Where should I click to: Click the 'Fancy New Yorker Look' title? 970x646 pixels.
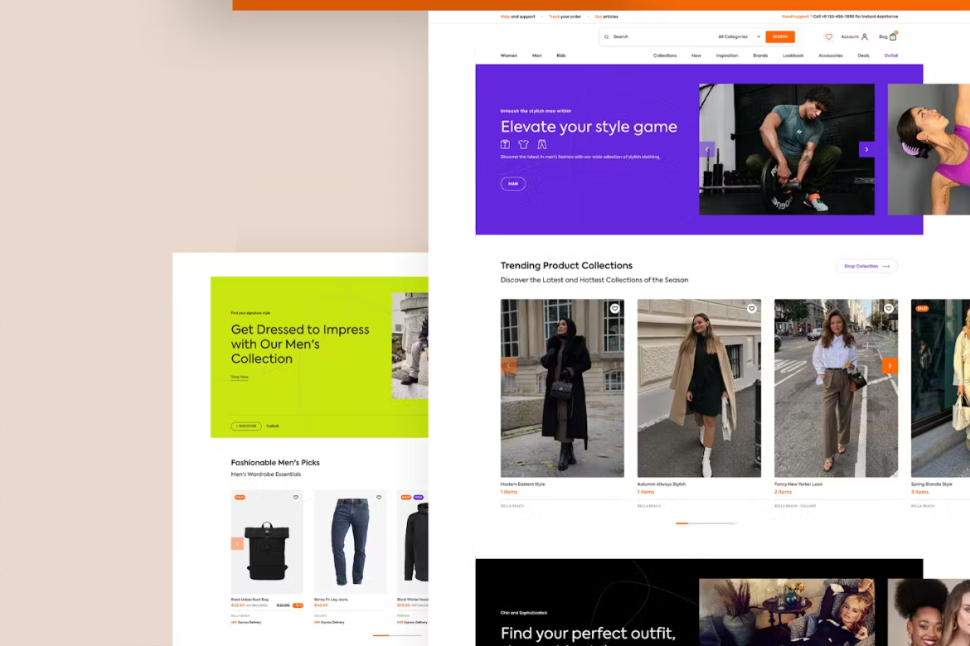point(798,485)
